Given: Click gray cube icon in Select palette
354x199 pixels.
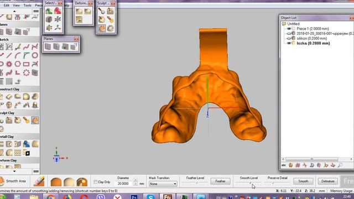Looking at the screenshot, I should [x=49, y=19].
